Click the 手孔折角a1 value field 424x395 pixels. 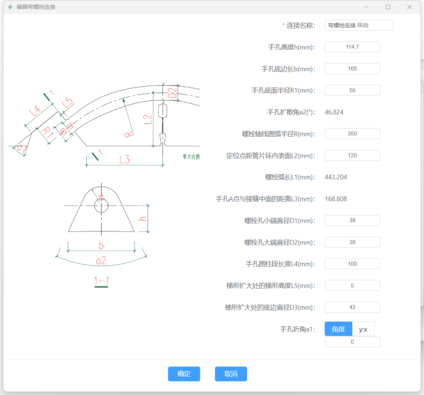pyautogui.click(x=352, y=342)
